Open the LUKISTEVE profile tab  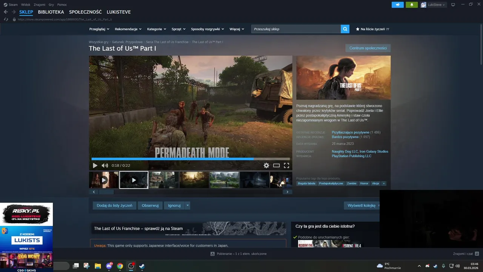118,12
